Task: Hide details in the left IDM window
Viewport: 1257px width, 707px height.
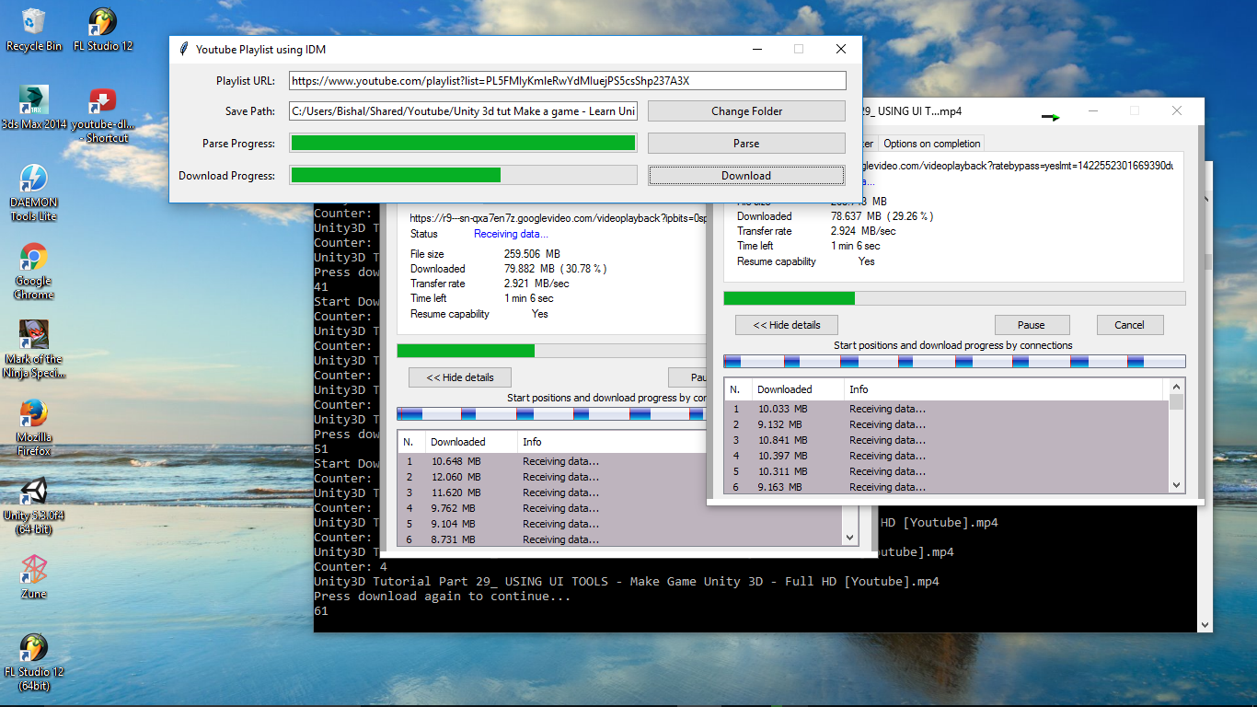Action: [x=460, y=377]
